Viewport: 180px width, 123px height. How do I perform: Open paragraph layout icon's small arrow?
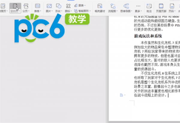pyautogui.click(x=125, y=95)
